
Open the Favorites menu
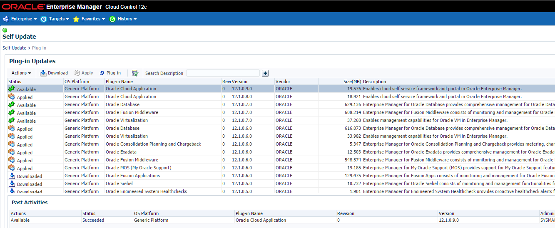[x=93, y=19]
